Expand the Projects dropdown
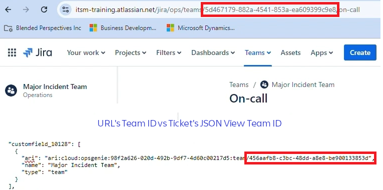 [x=131, y=52]
